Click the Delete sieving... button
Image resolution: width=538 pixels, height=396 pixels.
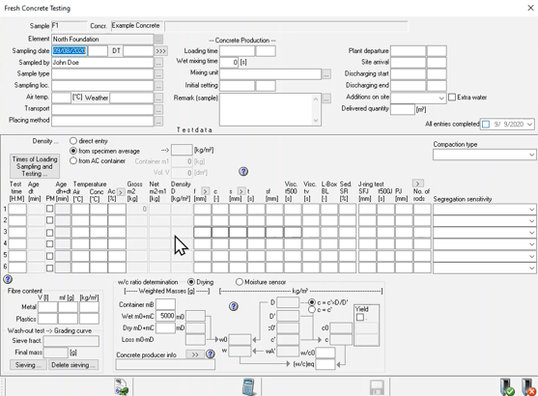pyautogui.click(x=73, y=365)
